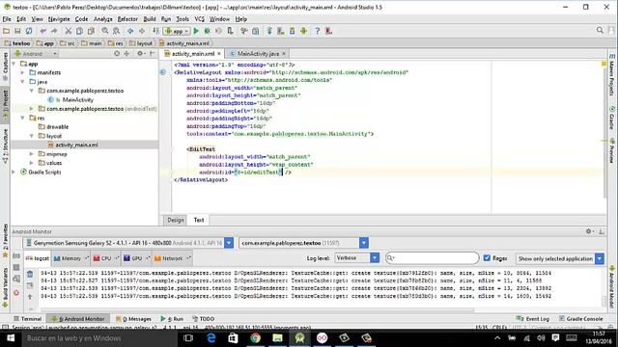This screenshot has width=618, height=347.
Task: Click the Debug app bug icon
Action: coord(207,31)
